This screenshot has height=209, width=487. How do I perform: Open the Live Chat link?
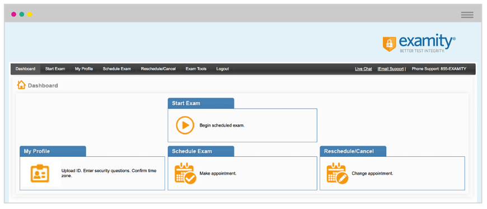pyautogui.click(x=363, y=69)
